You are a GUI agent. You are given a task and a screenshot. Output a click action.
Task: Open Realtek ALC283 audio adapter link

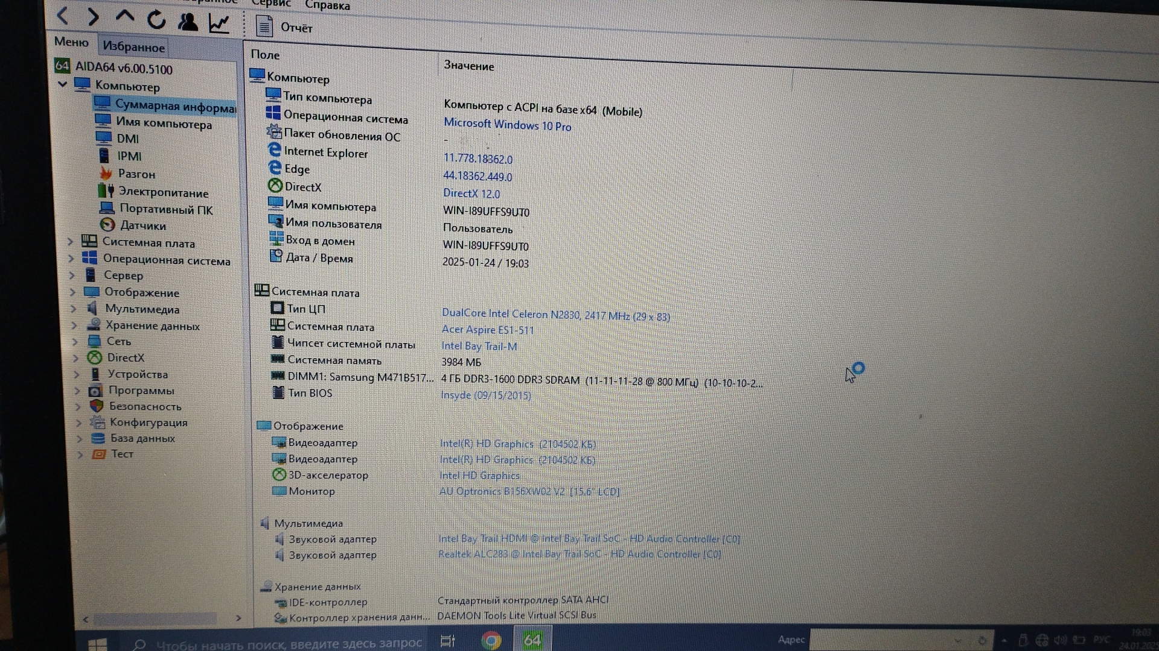[579, 554]
